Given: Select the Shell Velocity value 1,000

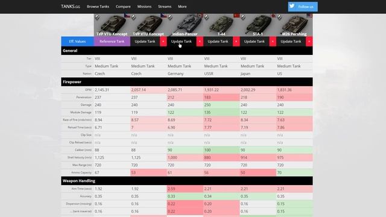Looking at the screenshot, I should [x=172, y=157].
